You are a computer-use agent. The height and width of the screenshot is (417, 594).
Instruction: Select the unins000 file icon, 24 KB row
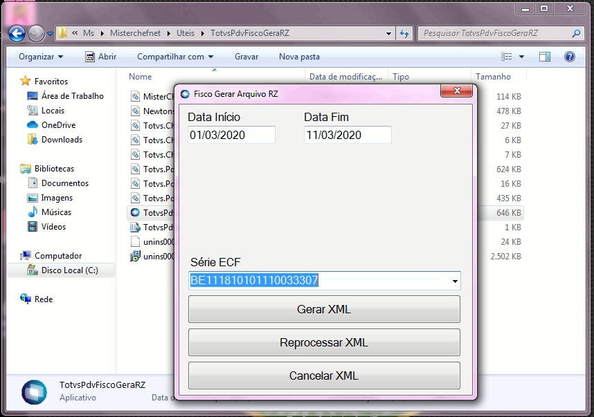pos(135,241)
